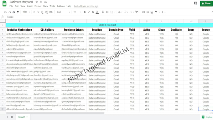The width and height of the screenshot is (213, 120).
Task: Open the Insert menu
Action: pos(30,6)
